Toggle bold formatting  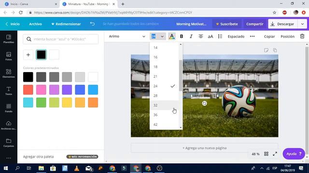(x=182, y=37)
